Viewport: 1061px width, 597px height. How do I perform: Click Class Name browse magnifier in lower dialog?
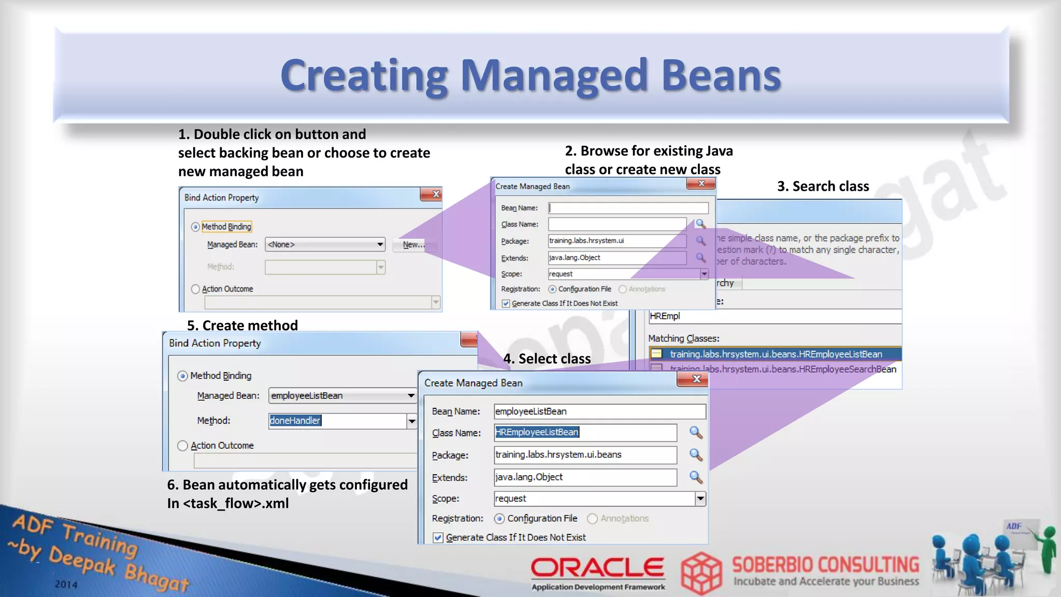(x=696, y=433)
